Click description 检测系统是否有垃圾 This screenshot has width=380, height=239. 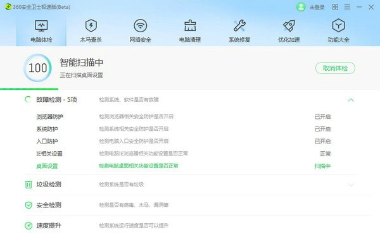pos(122,185)
